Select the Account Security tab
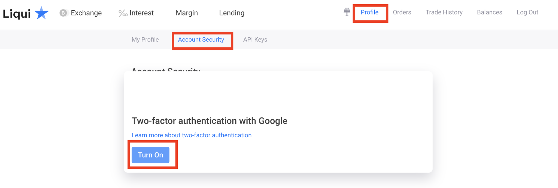Viewport: 558px width, 188px height. coord(201,40)
